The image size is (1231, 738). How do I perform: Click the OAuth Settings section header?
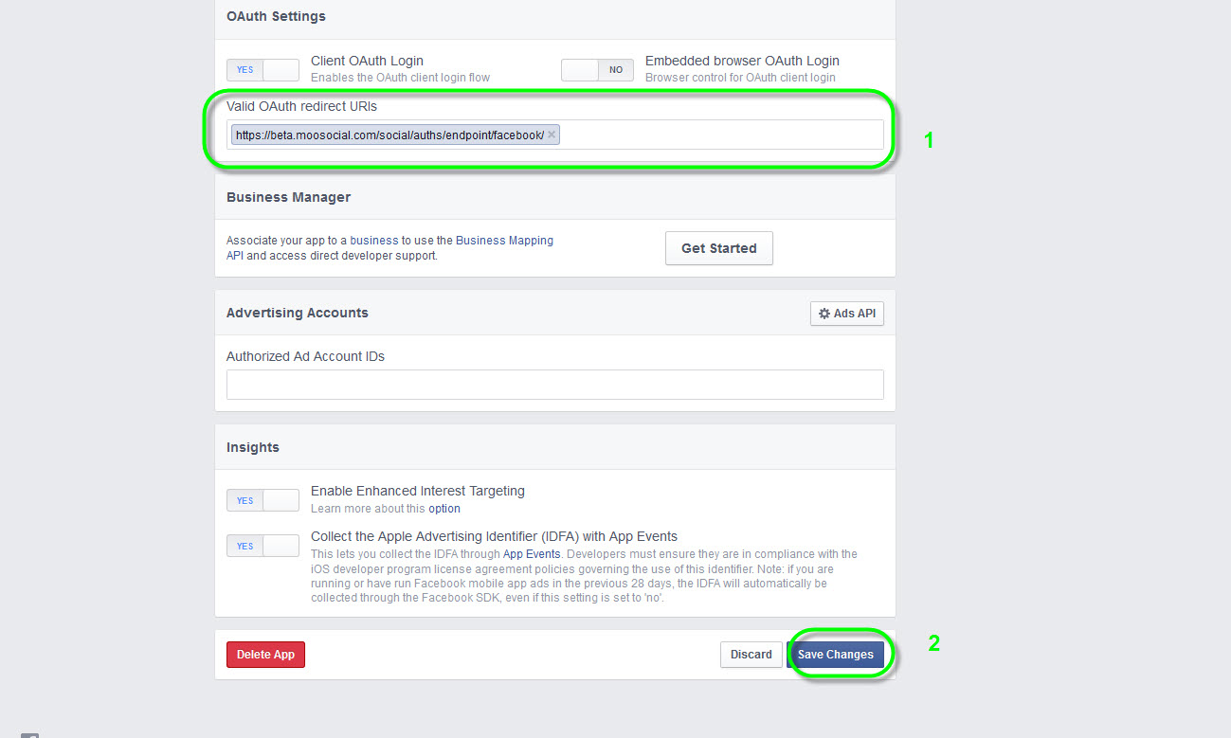pyautogui.click(x=276, y=16)
